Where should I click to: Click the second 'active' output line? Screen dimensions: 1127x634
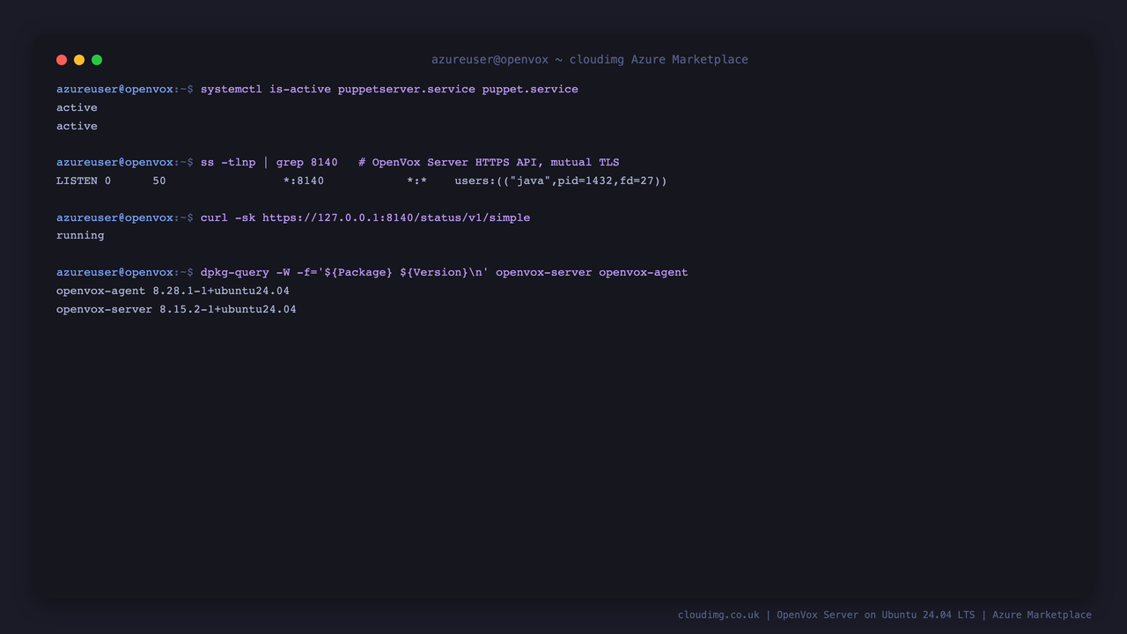[77, 126]
